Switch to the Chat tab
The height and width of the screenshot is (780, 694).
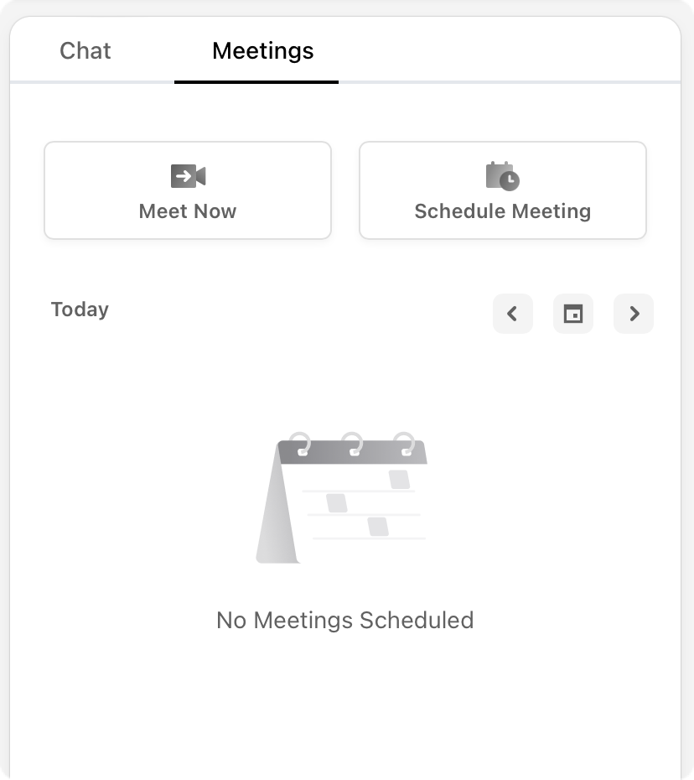[x=85, y=50]
